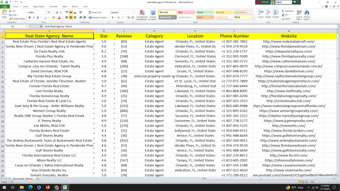340x191 pixels.
Task: Switch to the Data tab
Action: [x=65, y=6]
